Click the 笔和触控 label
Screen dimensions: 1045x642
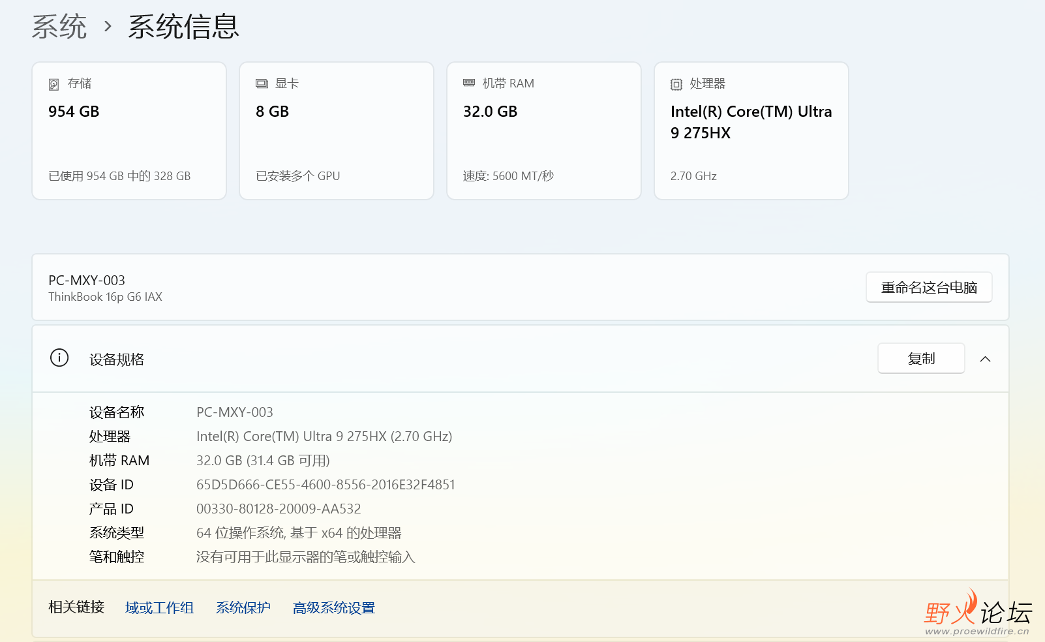117,557
